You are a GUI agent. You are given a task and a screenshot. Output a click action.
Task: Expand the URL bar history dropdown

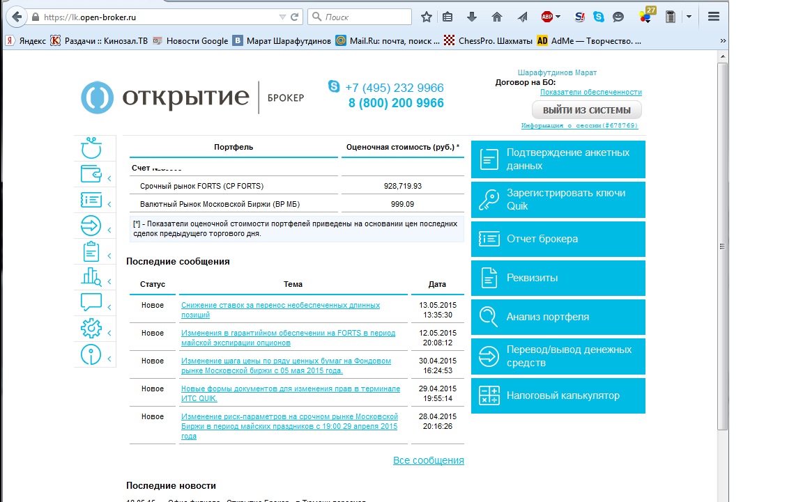click(x=282, y=17)
